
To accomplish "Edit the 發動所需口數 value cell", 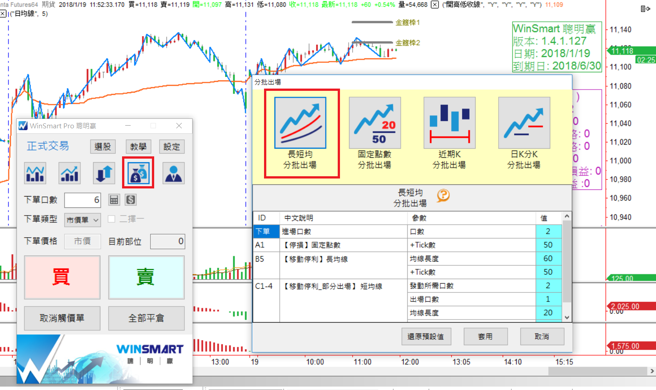I will point(548,286).
